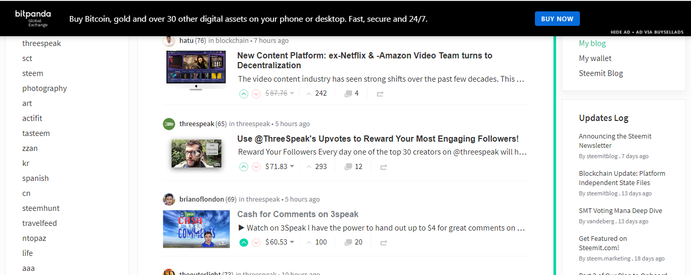
Task: Open brianoflondon's profile avatar
Action: pyautogui.click(x=169, y=200)
